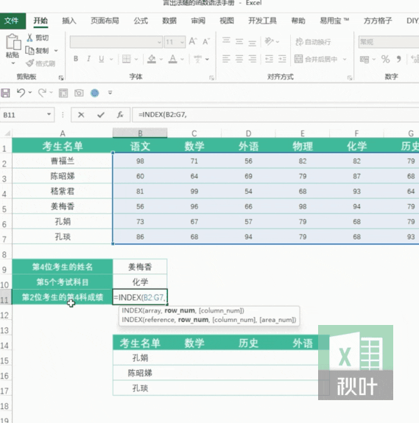Open the font name combo box
The height and width of the screenshot is (423, 419).
click(116, 42)
